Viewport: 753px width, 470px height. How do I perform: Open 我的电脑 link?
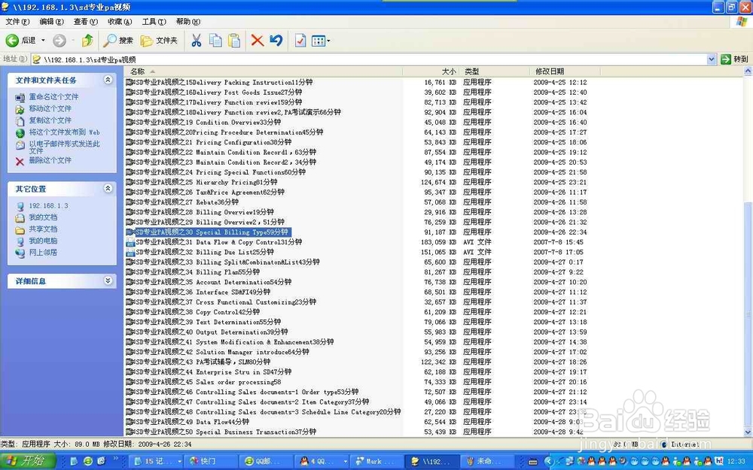click(x=43, y=241)
